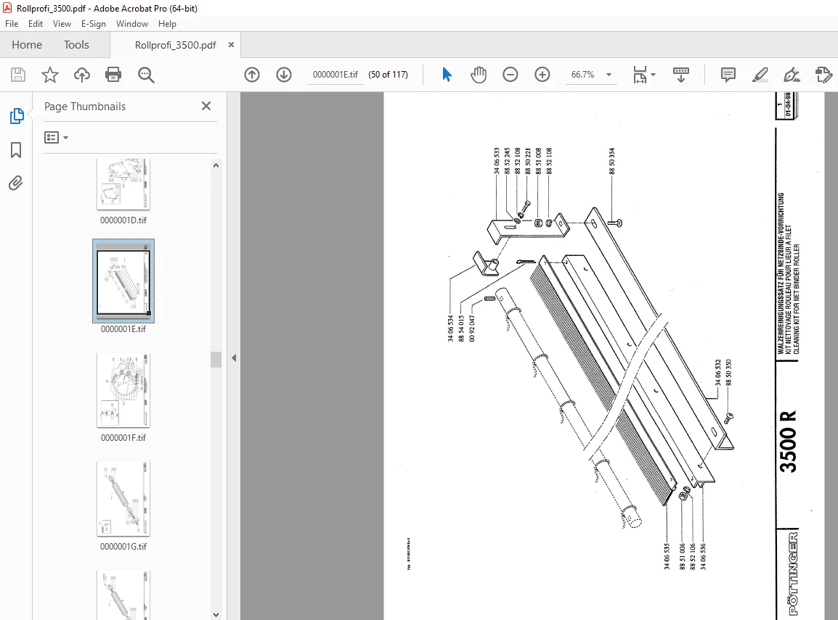Open the Sign document pen tool
Viewport: 838px width, 620px height.
click(x=792, y=75)
